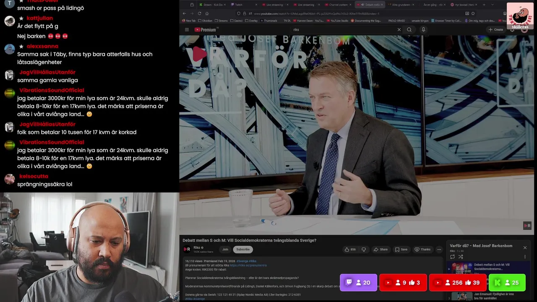
Task: Click the YouTube search magnifier button
Action: (409, 30)
